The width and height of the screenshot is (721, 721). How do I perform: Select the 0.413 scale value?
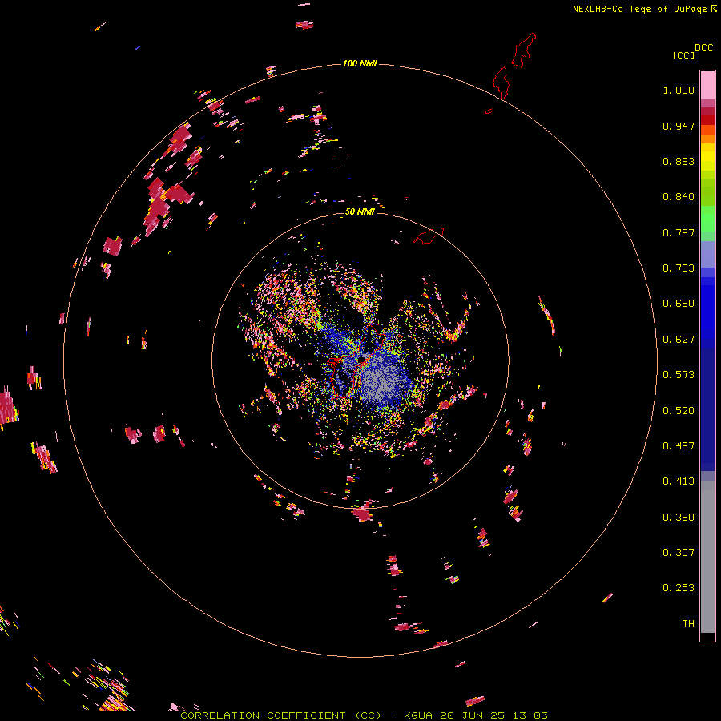point(679,481)
